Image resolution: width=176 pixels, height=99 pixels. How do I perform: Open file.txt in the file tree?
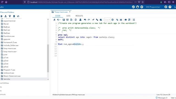click(6, 24)
